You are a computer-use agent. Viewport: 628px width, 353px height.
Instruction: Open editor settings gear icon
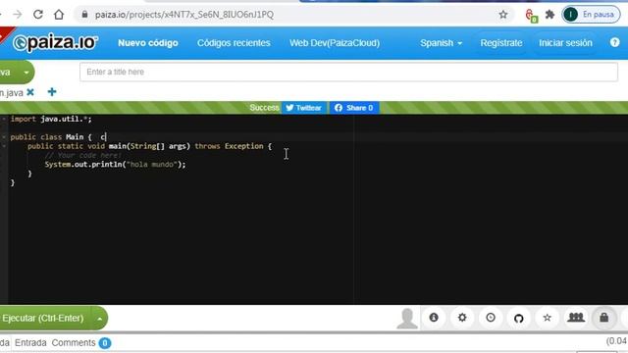pyautogui.click(x=462, y=318)
